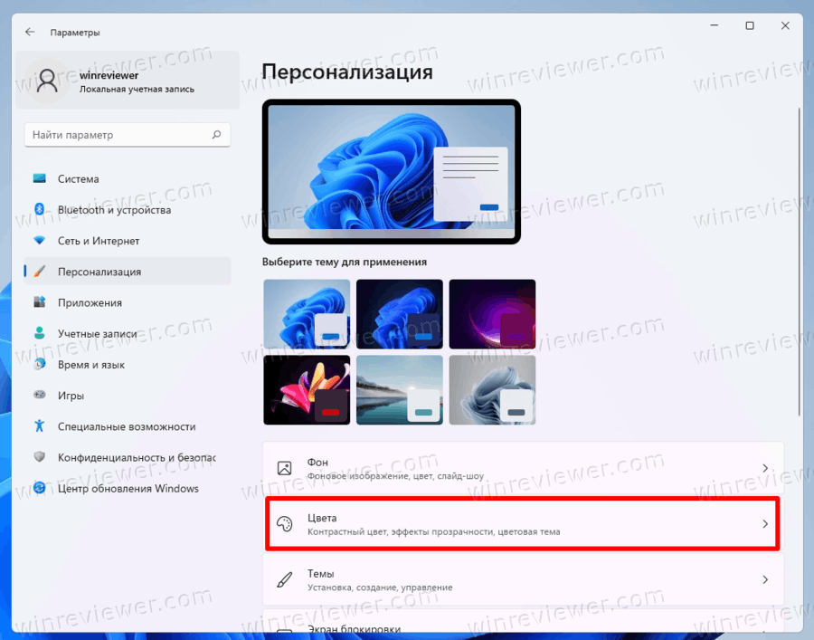Select the dark blue Windows bloom theme
Image resolution: width=814 pixels, height=640 pixels.
point(399,314)
